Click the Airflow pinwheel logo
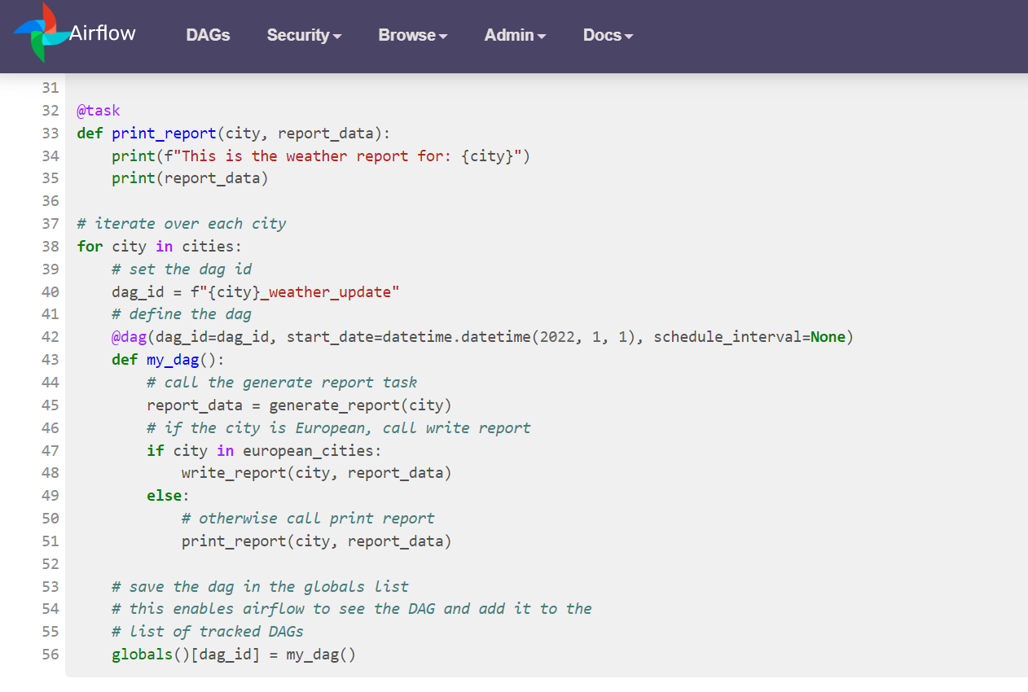This screenshot has height=692, width=1028. [42, 33]
